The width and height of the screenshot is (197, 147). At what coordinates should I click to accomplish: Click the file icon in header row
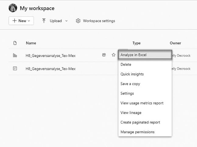(x=15, y=43)
